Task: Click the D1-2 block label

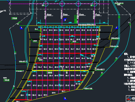Action: pyautogui.click(x=45, y=30)
